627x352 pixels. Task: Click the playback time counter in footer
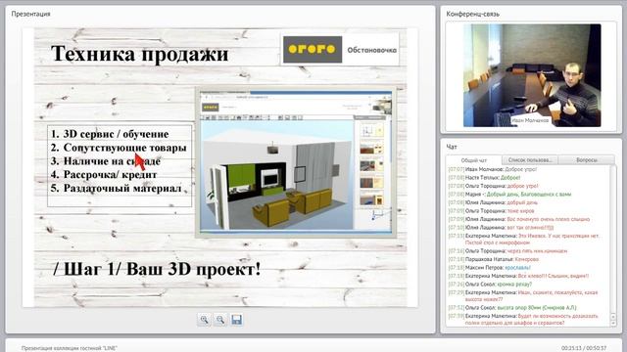coord(584,348)
